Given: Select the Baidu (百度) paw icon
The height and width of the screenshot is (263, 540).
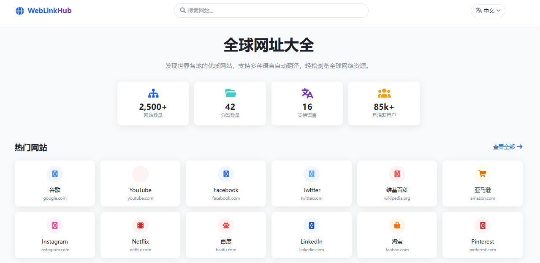Looking at the screenshot, I should (225, 225).
